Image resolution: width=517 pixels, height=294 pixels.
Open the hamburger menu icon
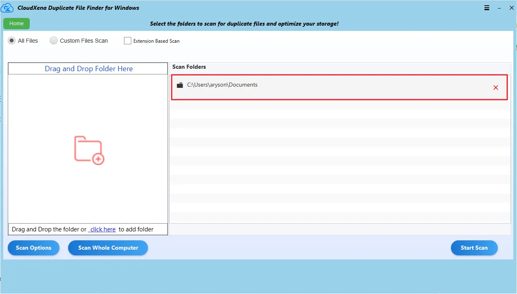[x=487, y=8]
